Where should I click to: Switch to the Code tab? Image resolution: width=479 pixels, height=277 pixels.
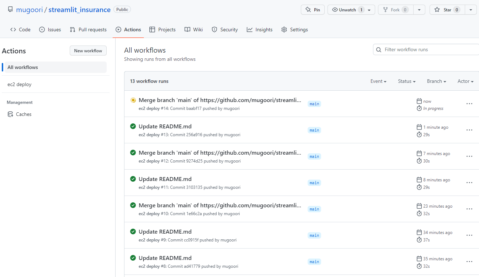point(20,30)
